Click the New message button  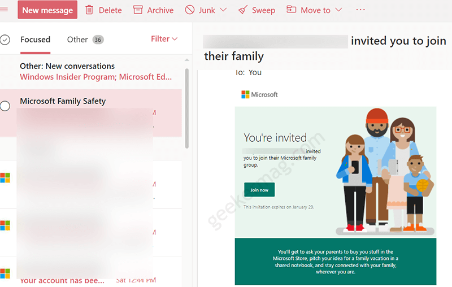[x=47, y=10]
